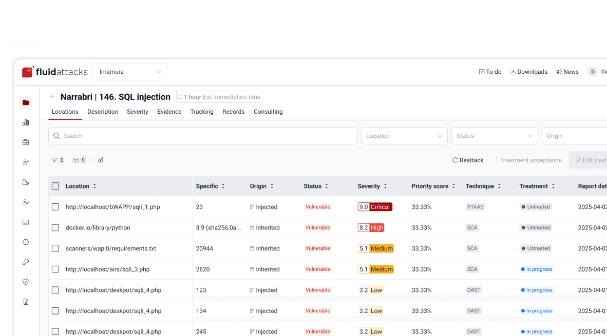
Task: Click the Edit treatment button
Action: 588,160
